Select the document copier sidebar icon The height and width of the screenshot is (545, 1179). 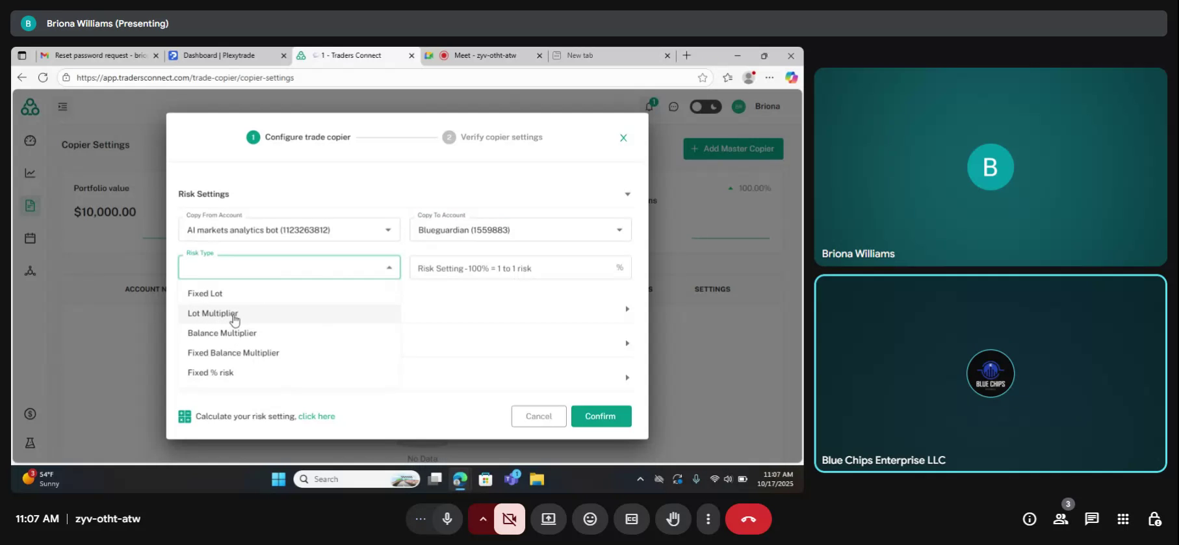click(x=30, y=206)
